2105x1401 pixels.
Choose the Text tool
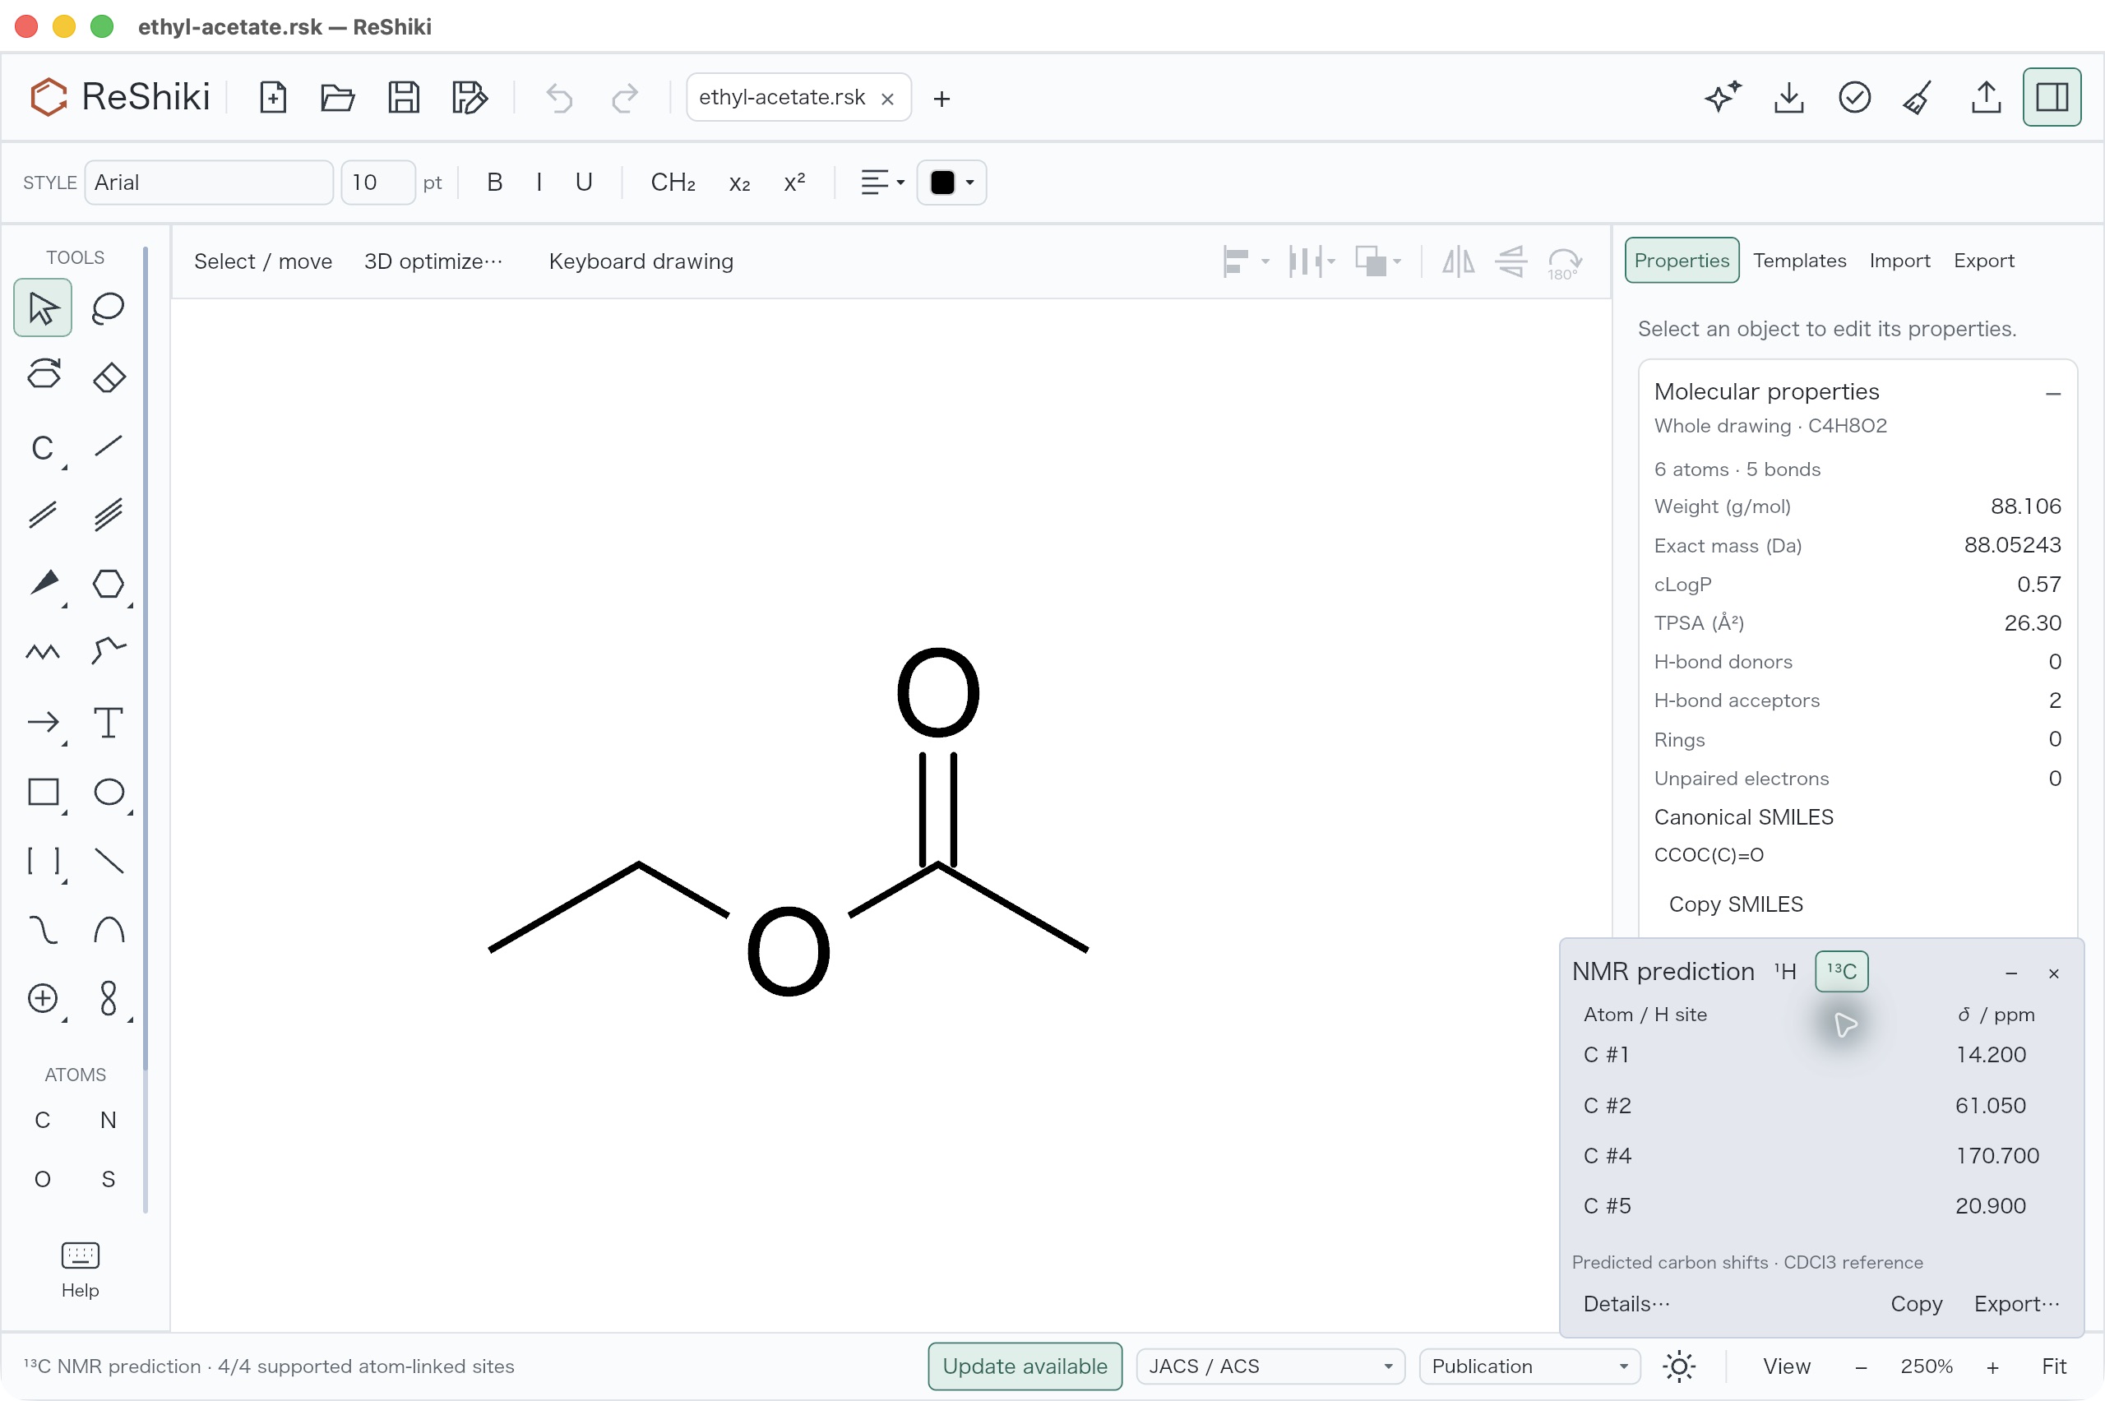click(x=108, y=722)
